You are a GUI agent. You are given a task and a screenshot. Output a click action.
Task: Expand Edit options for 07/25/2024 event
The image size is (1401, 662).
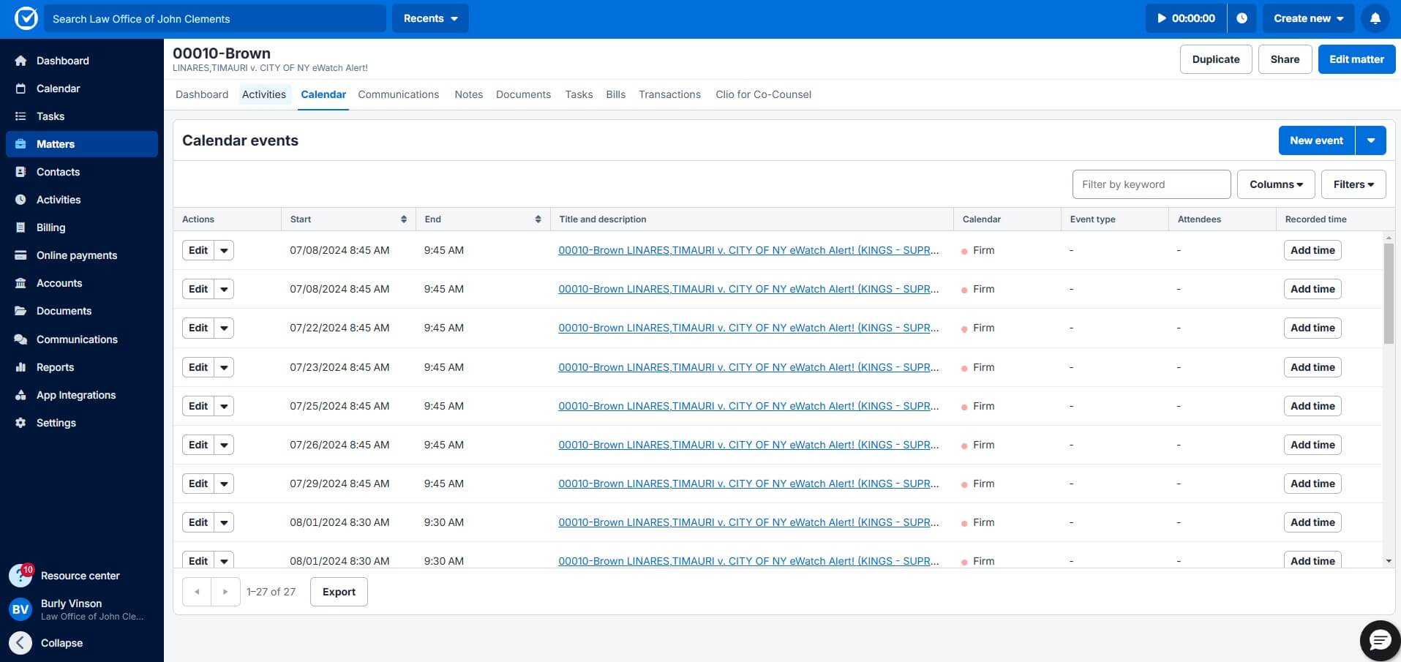click(224, 406)
